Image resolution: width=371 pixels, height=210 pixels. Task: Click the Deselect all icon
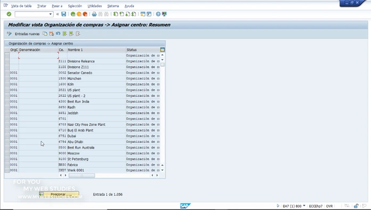[78, 34]
